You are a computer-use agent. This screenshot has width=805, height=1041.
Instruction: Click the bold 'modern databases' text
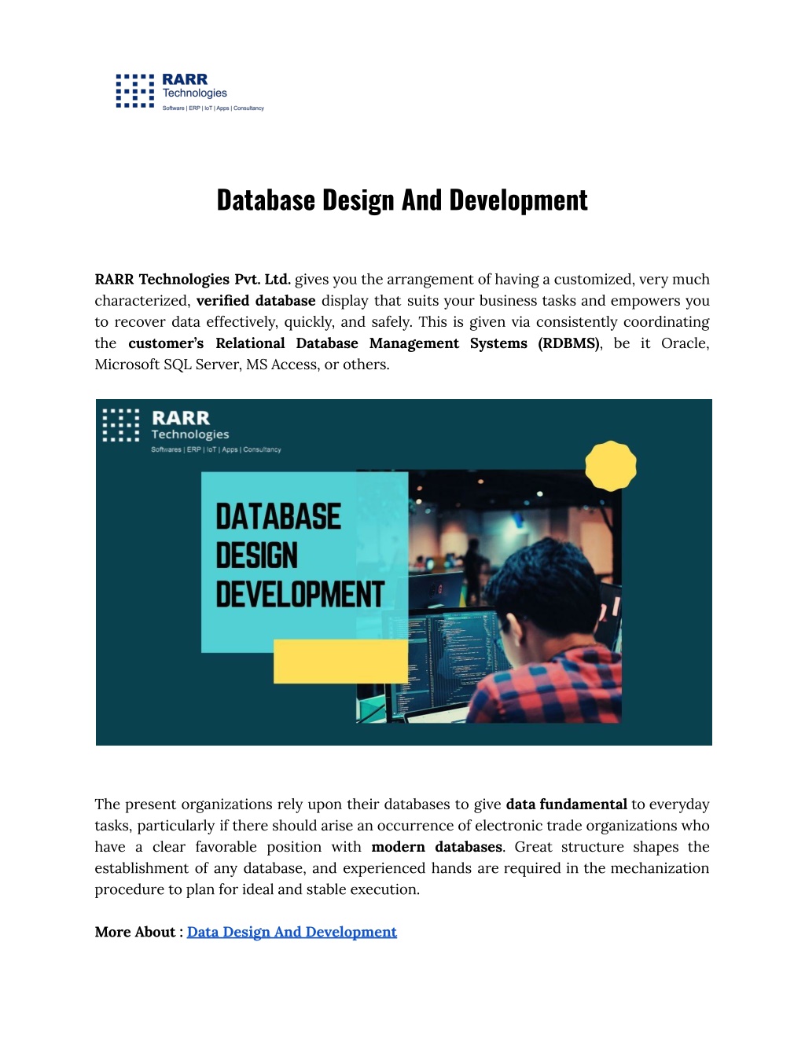pyautogui.click(x=437, y=847)
